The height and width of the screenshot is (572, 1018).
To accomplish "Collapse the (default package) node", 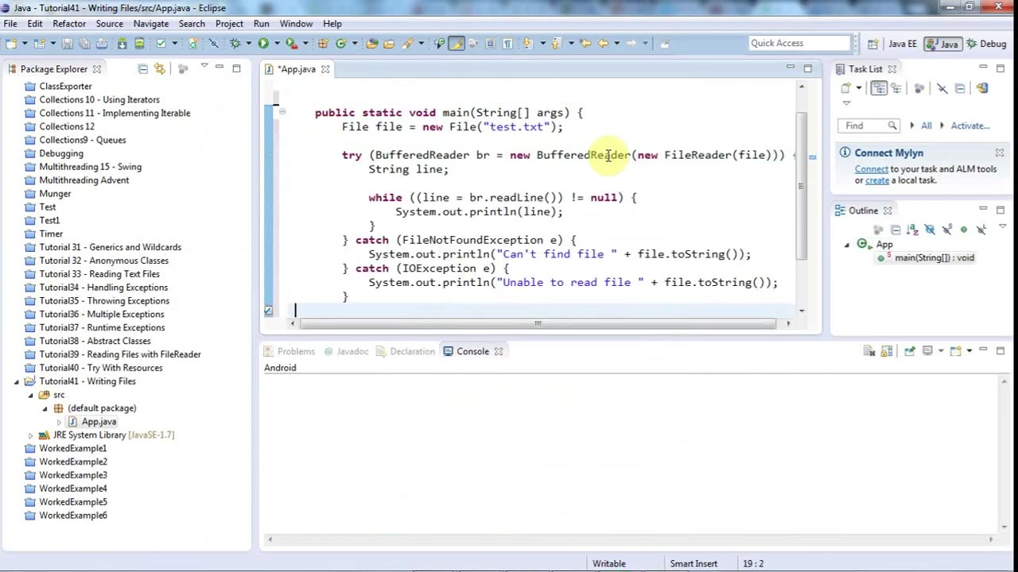I will [45, 408].
